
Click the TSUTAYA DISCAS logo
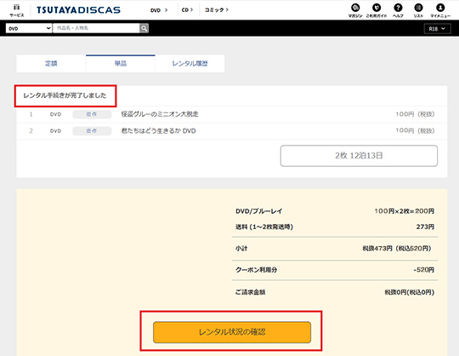pos(78,10)
